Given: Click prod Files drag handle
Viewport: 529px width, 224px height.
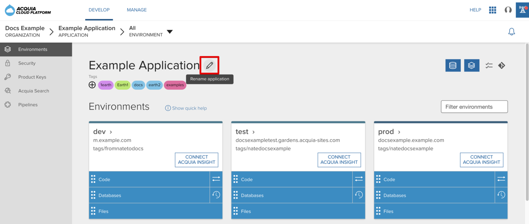Looking at the screenshot, I should click(x=378, y=211).
